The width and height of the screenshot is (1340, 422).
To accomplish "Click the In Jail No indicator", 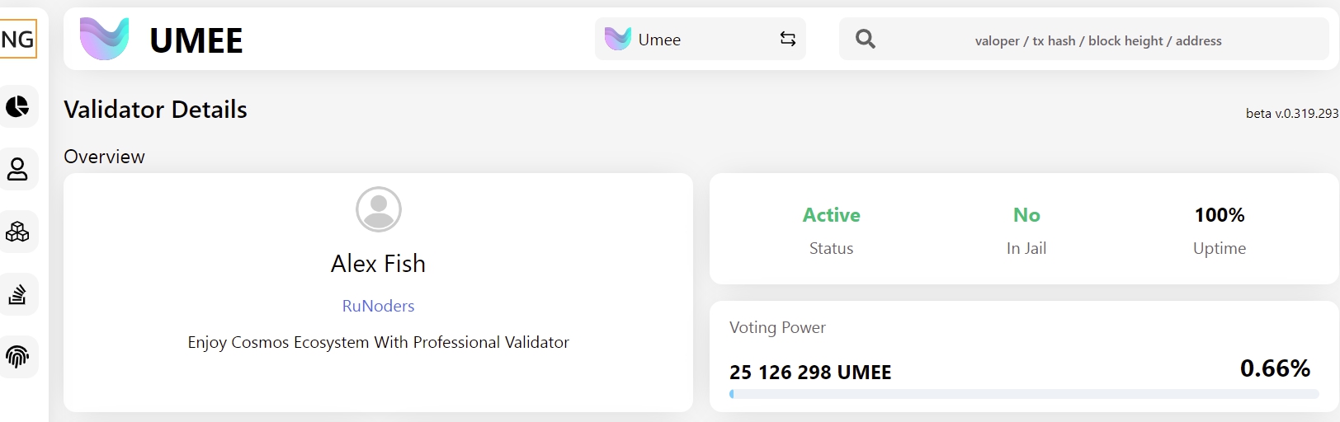I will click(x=1026, y=215).
